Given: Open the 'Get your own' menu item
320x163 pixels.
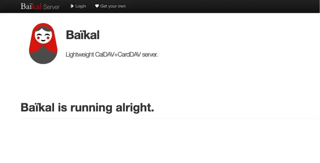Looking at the screenshot, I should coord(113,6).
